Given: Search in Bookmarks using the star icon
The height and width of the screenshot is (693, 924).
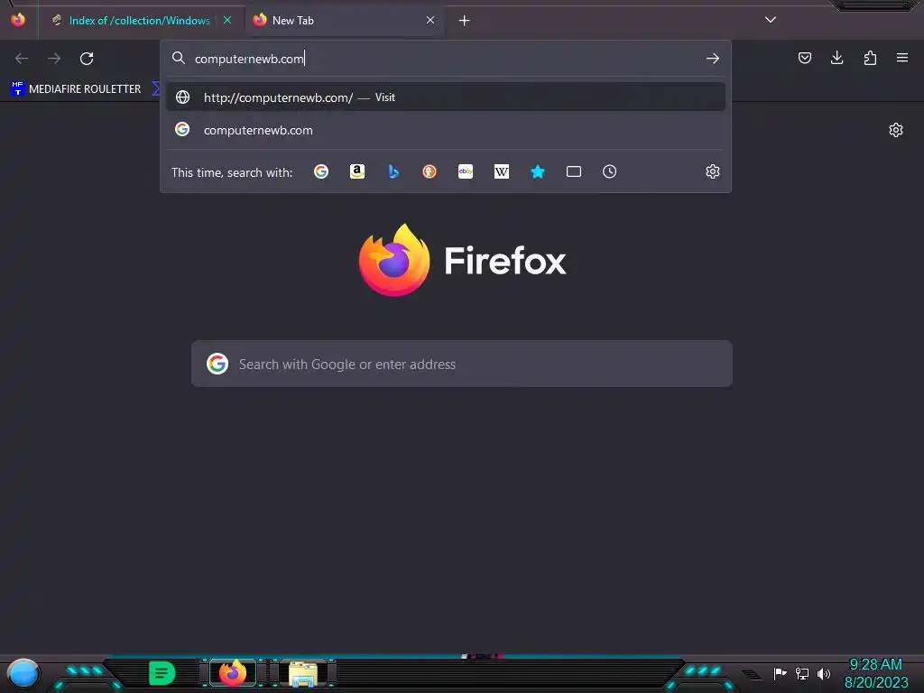Looking at the screenshot, I should click(x=538, y=171).
